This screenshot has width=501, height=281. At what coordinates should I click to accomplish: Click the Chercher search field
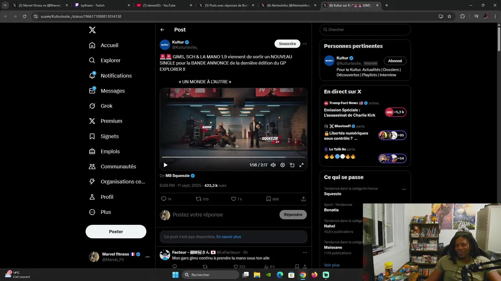click(x=365, y=30)
